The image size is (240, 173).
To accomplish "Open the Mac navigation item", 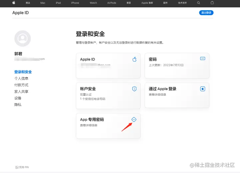I will point(43,3).
